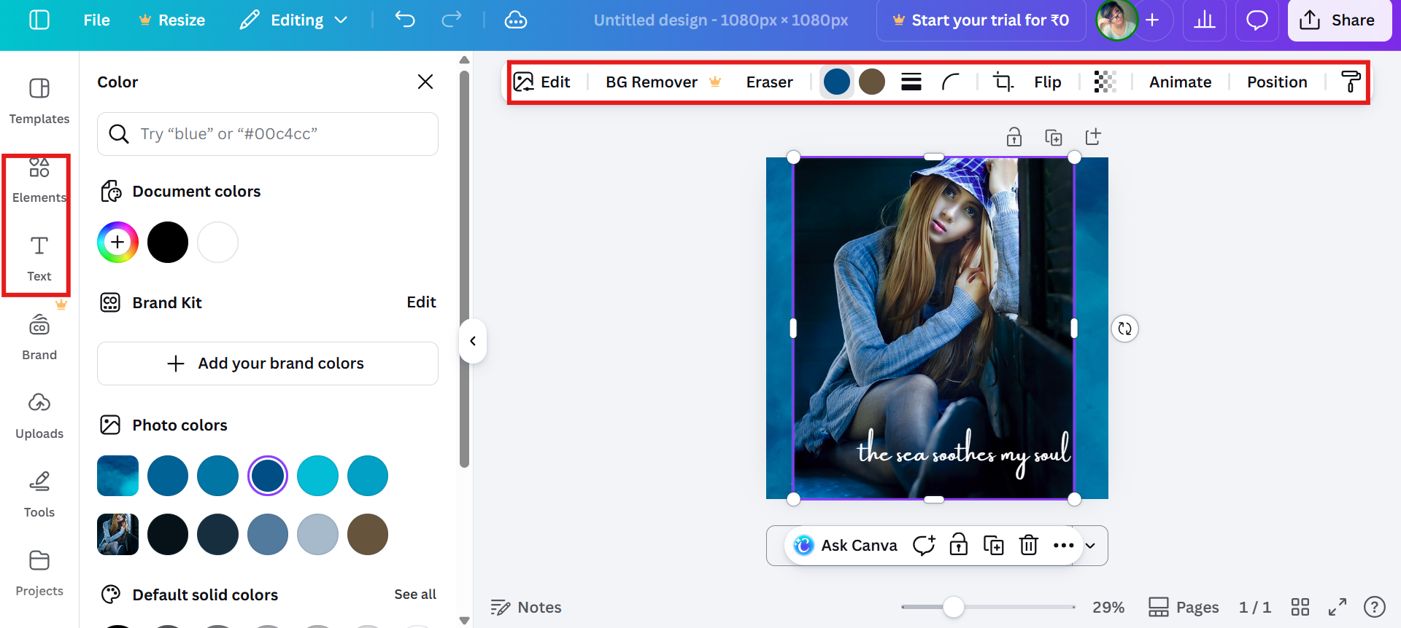Click the Flip button

[x=1047, y=82]
